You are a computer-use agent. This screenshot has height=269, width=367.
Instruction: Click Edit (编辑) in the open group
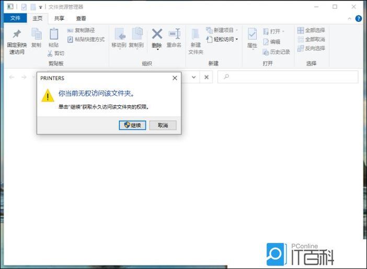[271, 42]
